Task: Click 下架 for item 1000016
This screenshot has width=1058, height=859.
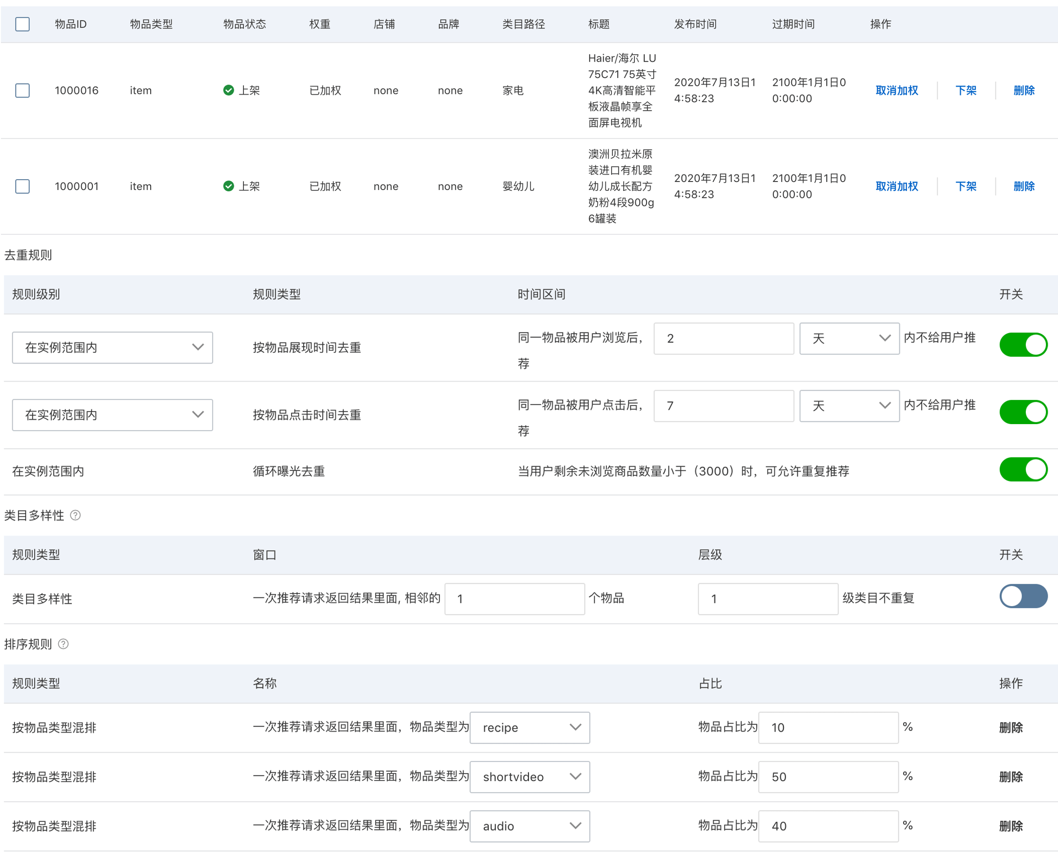Action: tap(966, 90)
